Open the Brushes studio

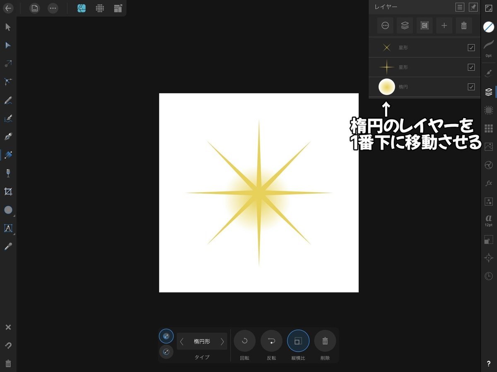[489, 73]
